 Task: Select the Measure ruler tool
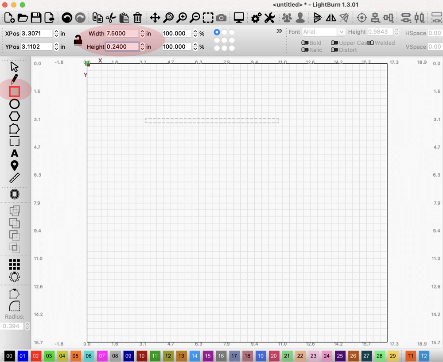pos(15,178)
